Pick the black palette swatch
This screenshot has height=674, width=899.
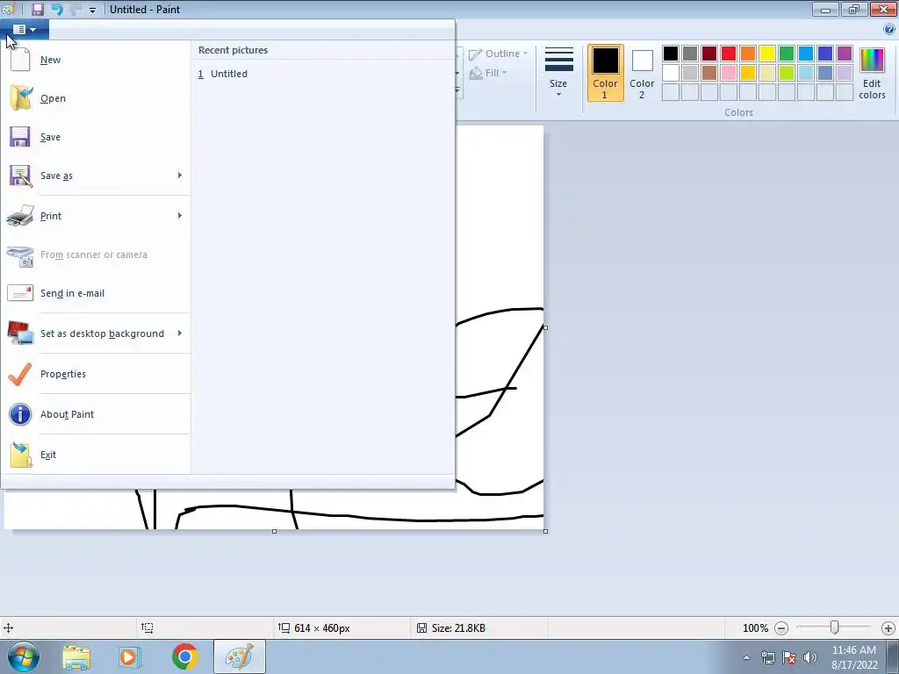tap(670, 54)
